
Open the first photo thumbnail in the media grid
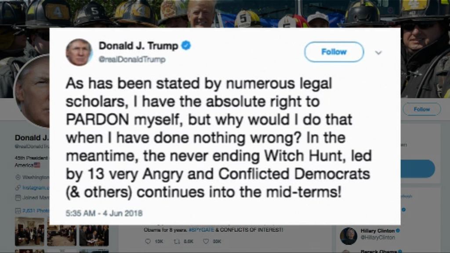[x=29, y=231]
